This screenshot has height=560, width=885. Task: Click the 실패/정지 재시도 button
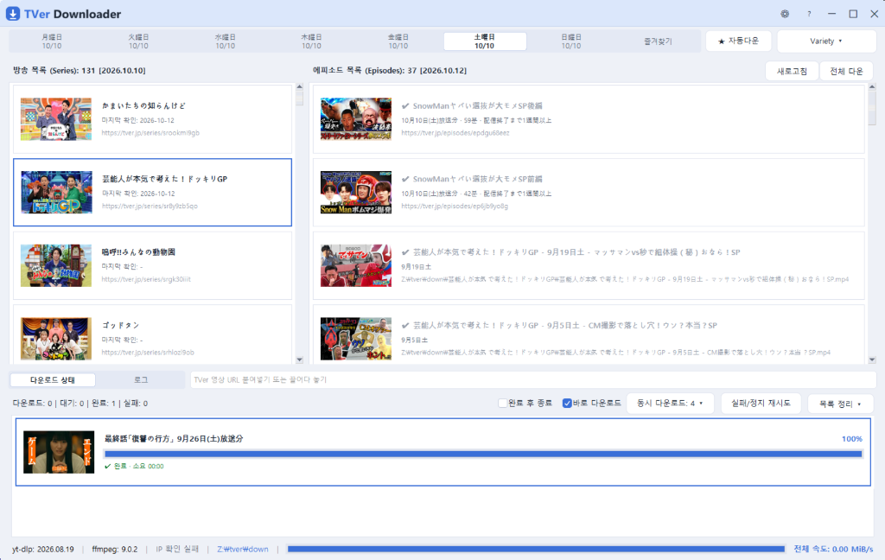(761, 403)
